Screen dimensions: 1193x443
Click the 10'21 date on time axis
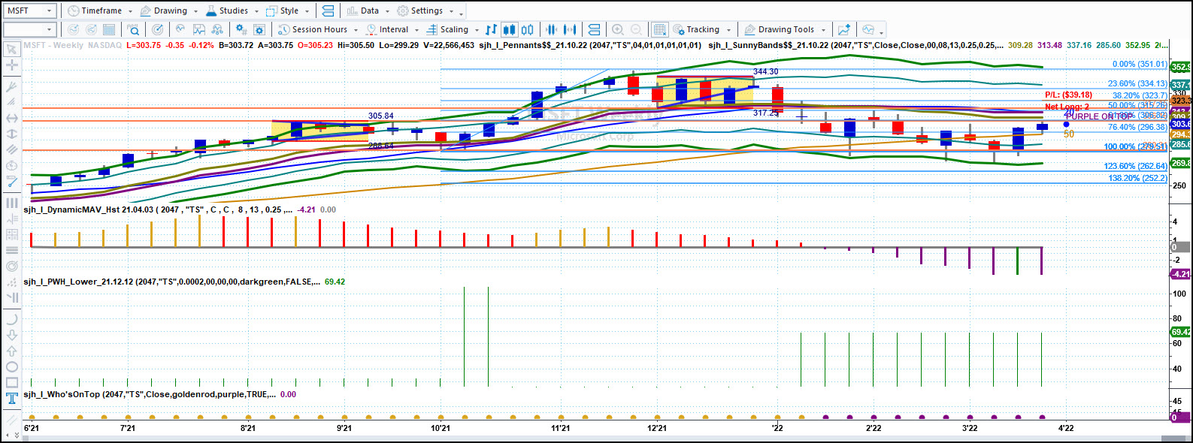click(441, 428)
